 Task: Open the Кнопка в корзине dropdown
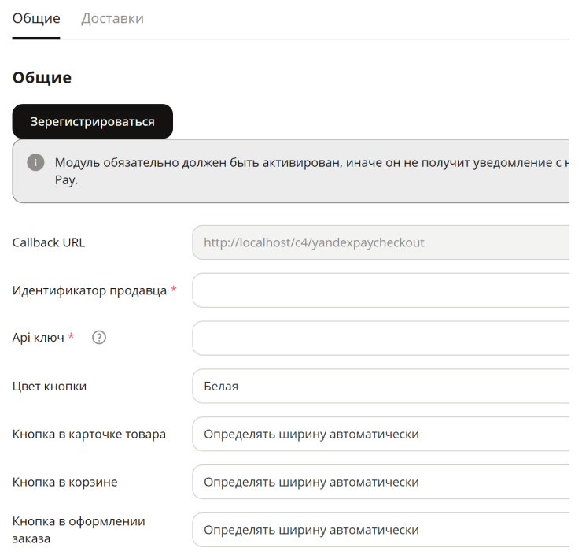381,482
